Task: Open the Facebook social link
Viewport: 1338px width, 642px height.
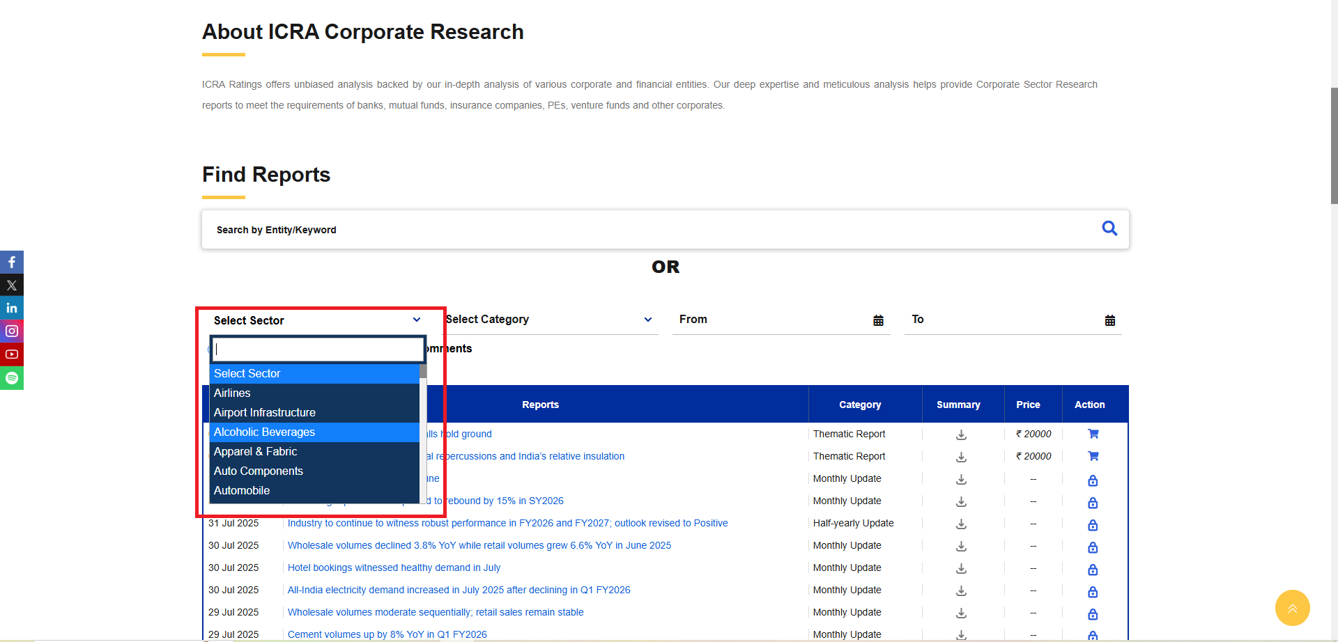Action: (x=12, y=263)
